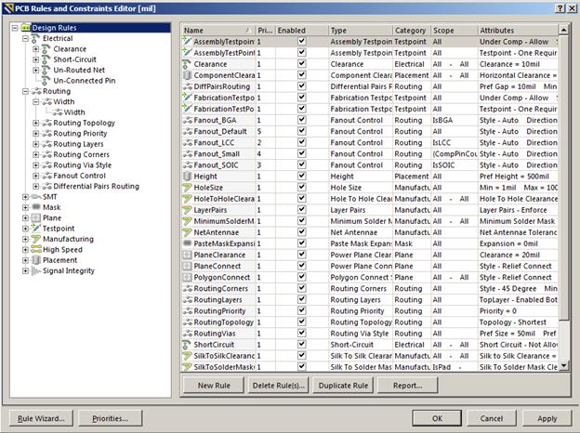Click the Electrical category icon in tree
The width and height of the screenshot is (580, 433).
coord(36,38)
